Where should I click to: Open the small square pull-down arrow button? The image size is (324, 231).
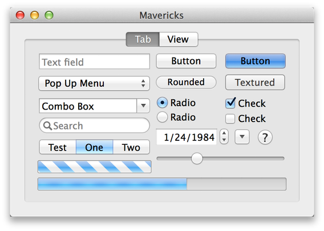point(242,137)
